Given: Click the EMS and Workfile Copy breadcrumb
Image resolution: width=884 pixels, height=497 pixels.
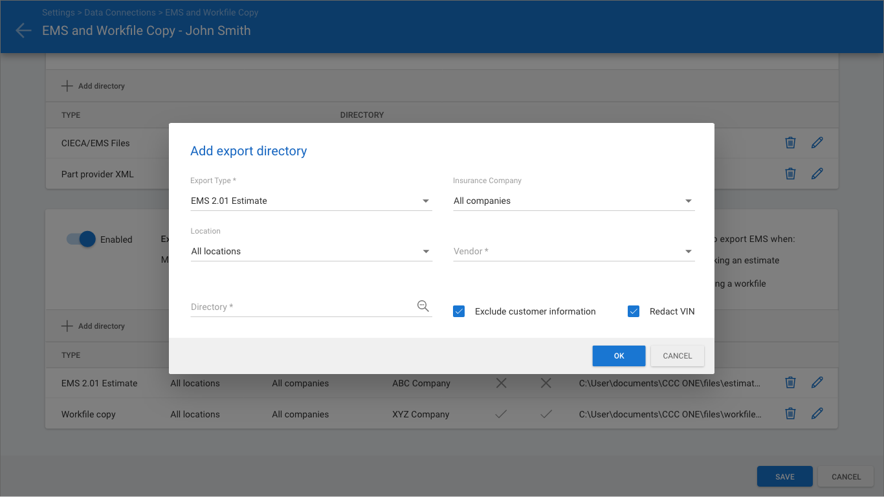Looking at the screenshot, I should tap(212, 12).
